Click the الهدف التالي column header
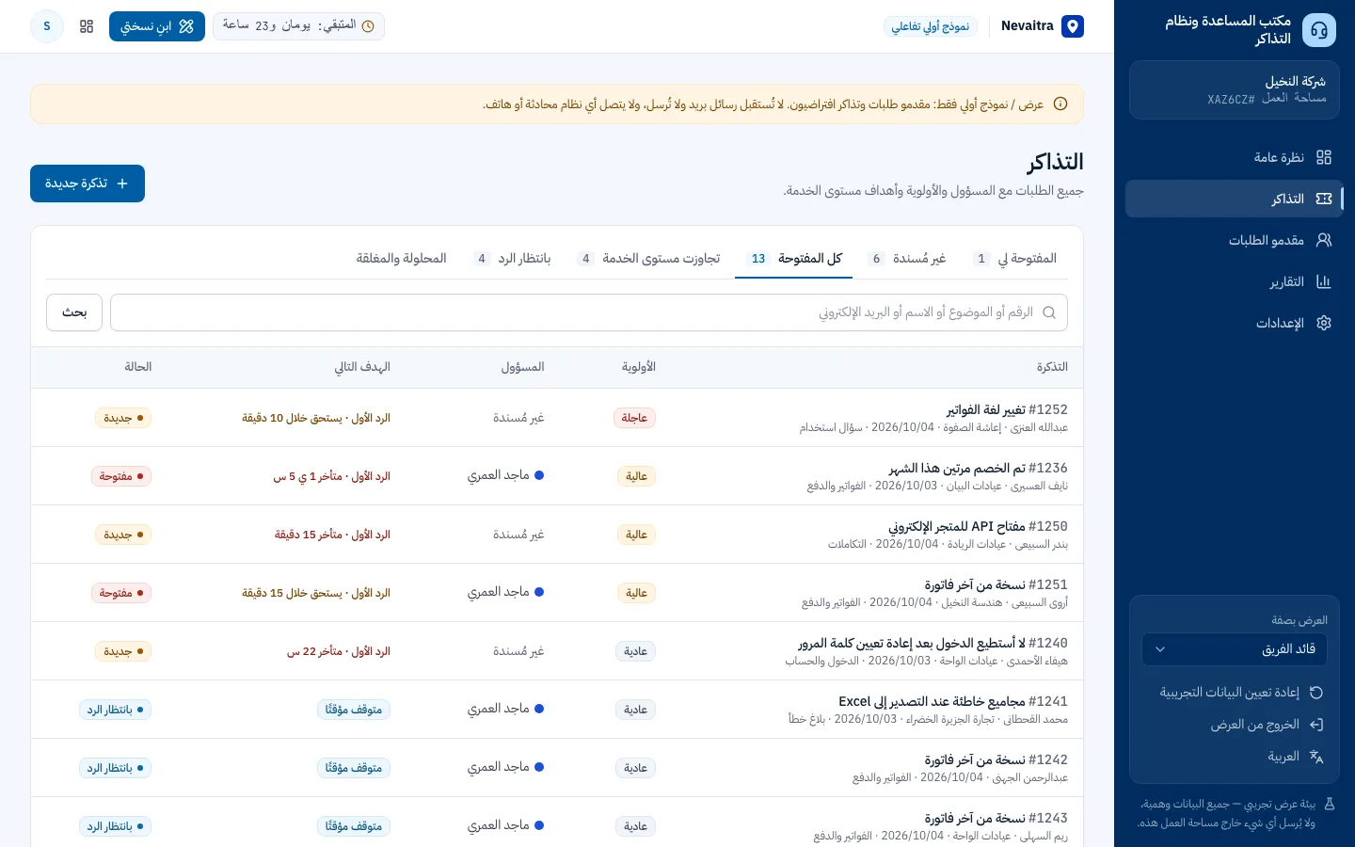1355x847 pixels. point(362,367)
